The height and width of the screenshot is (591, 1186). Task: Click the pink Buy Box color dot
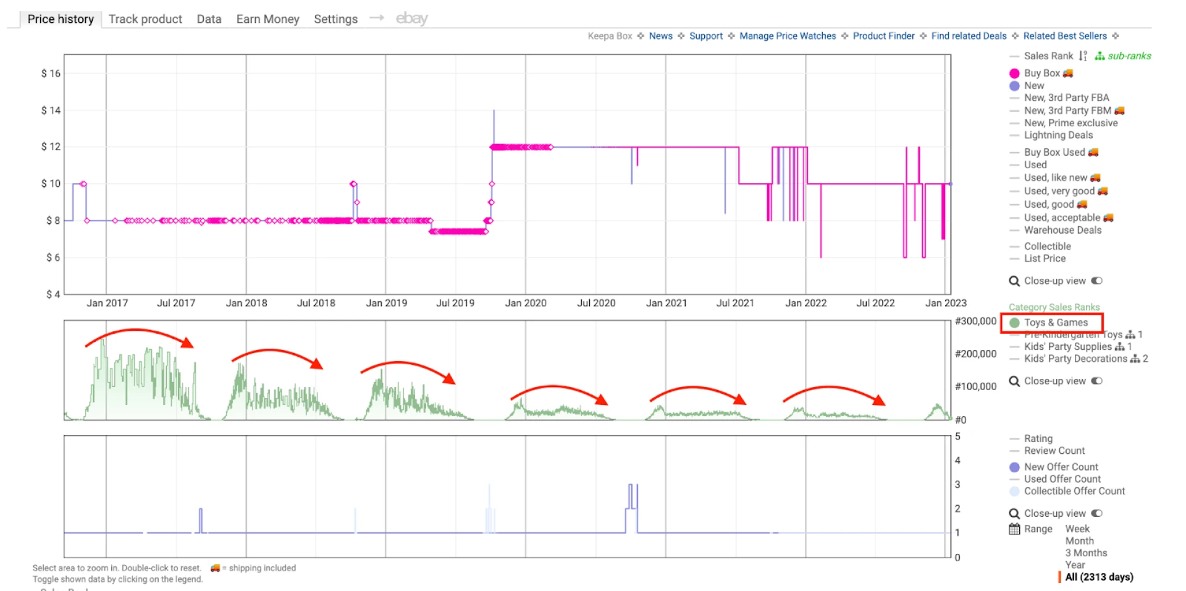[1016, 73]
